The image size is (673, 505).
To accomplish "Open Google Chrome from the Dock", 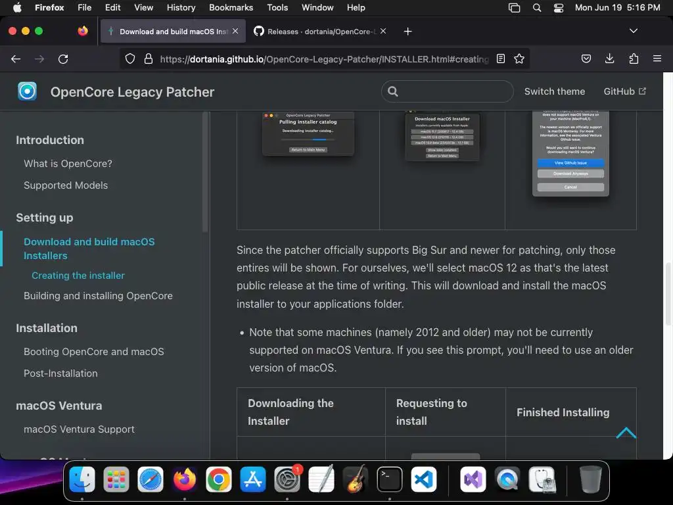I will pos(218,479).
